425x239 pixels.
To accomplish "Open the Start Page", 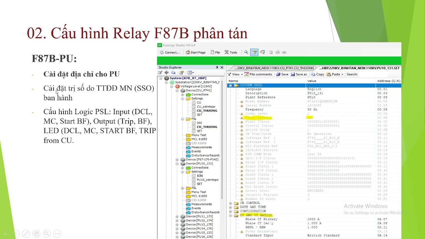I will (196, 52).
